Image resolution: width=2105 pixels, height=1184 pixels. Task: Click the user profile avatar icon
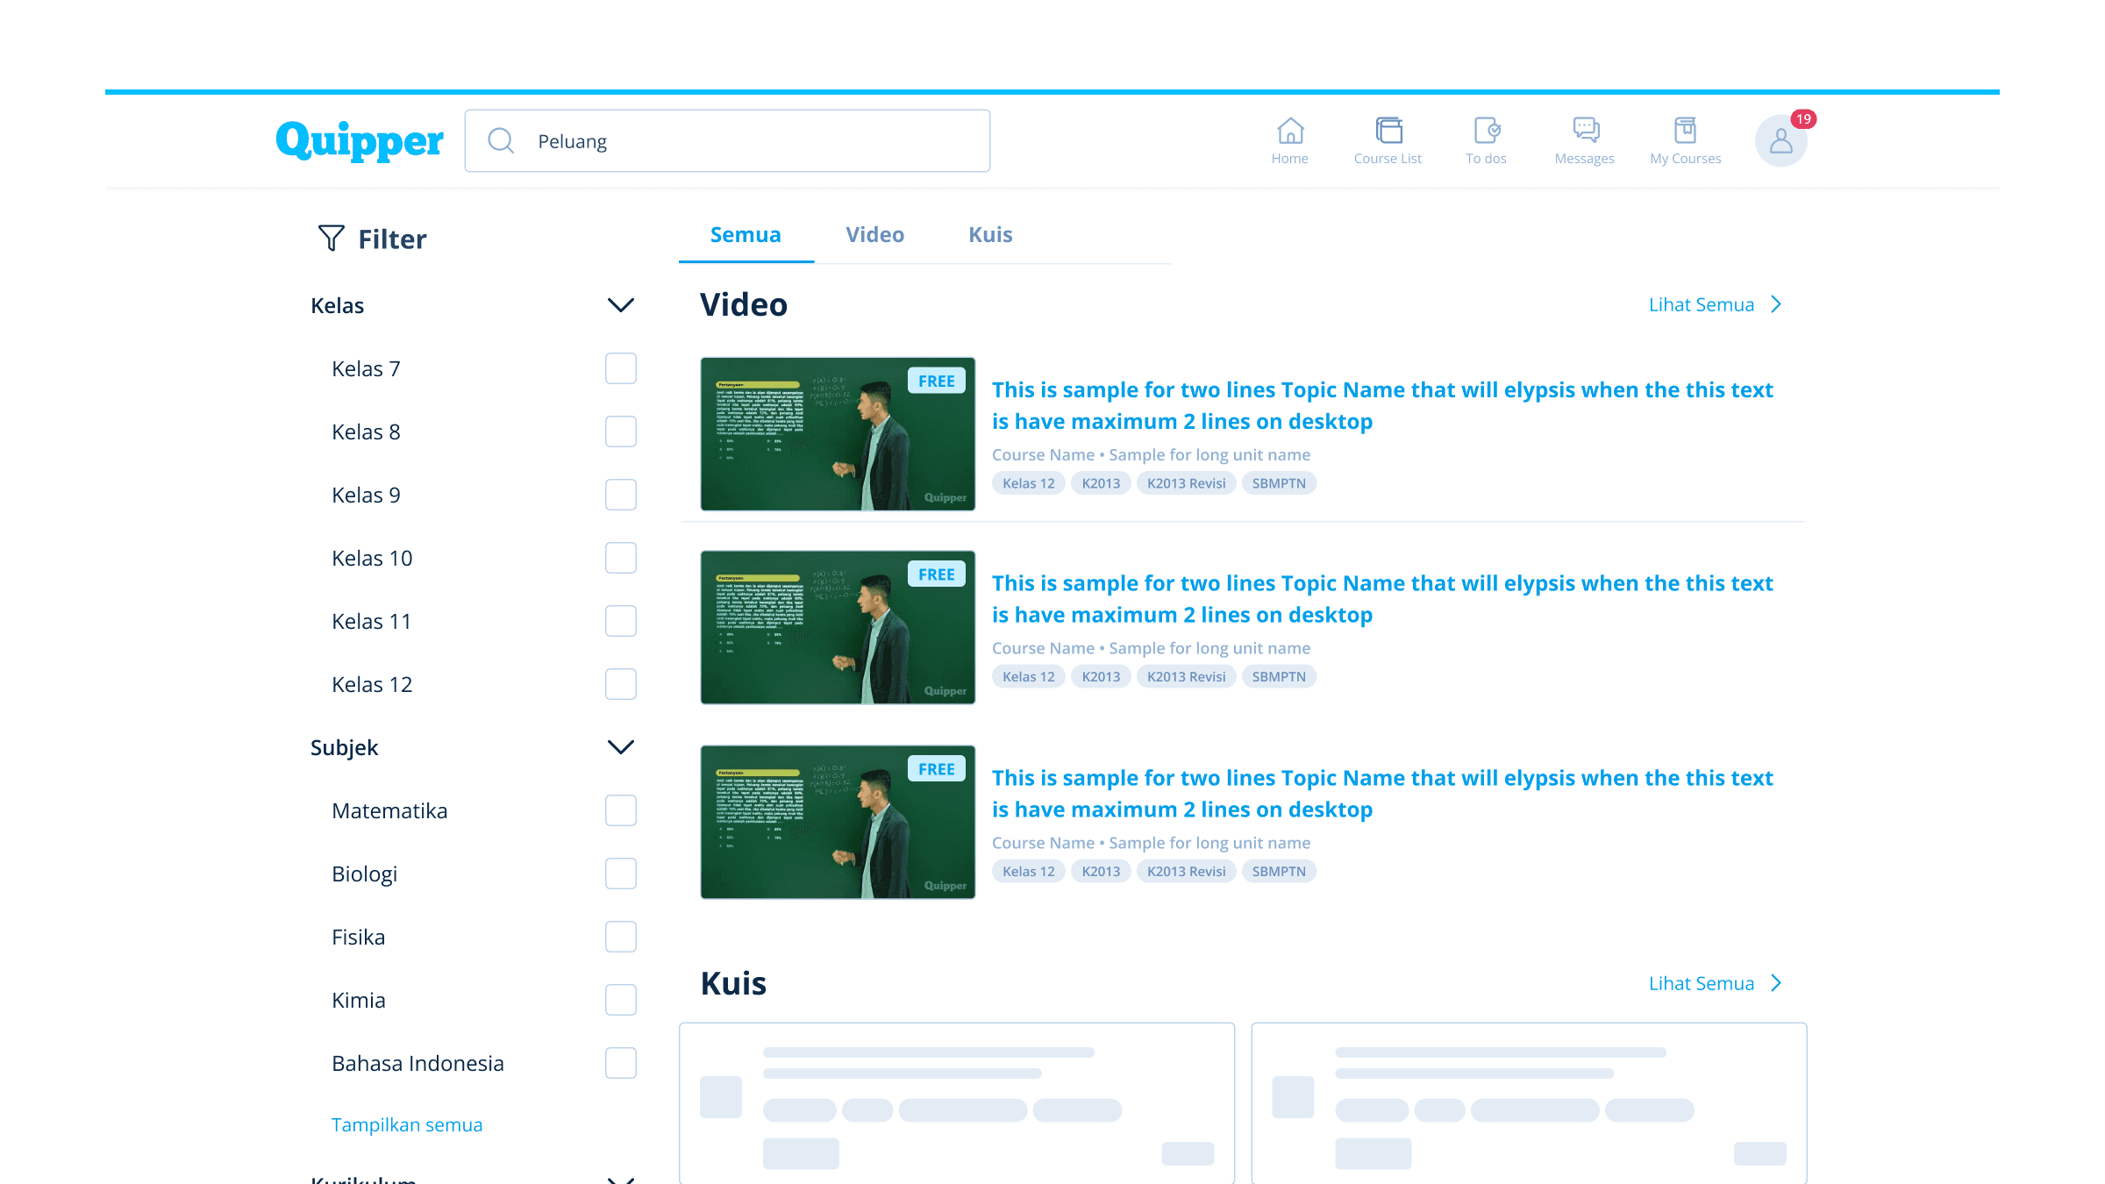1780,141
